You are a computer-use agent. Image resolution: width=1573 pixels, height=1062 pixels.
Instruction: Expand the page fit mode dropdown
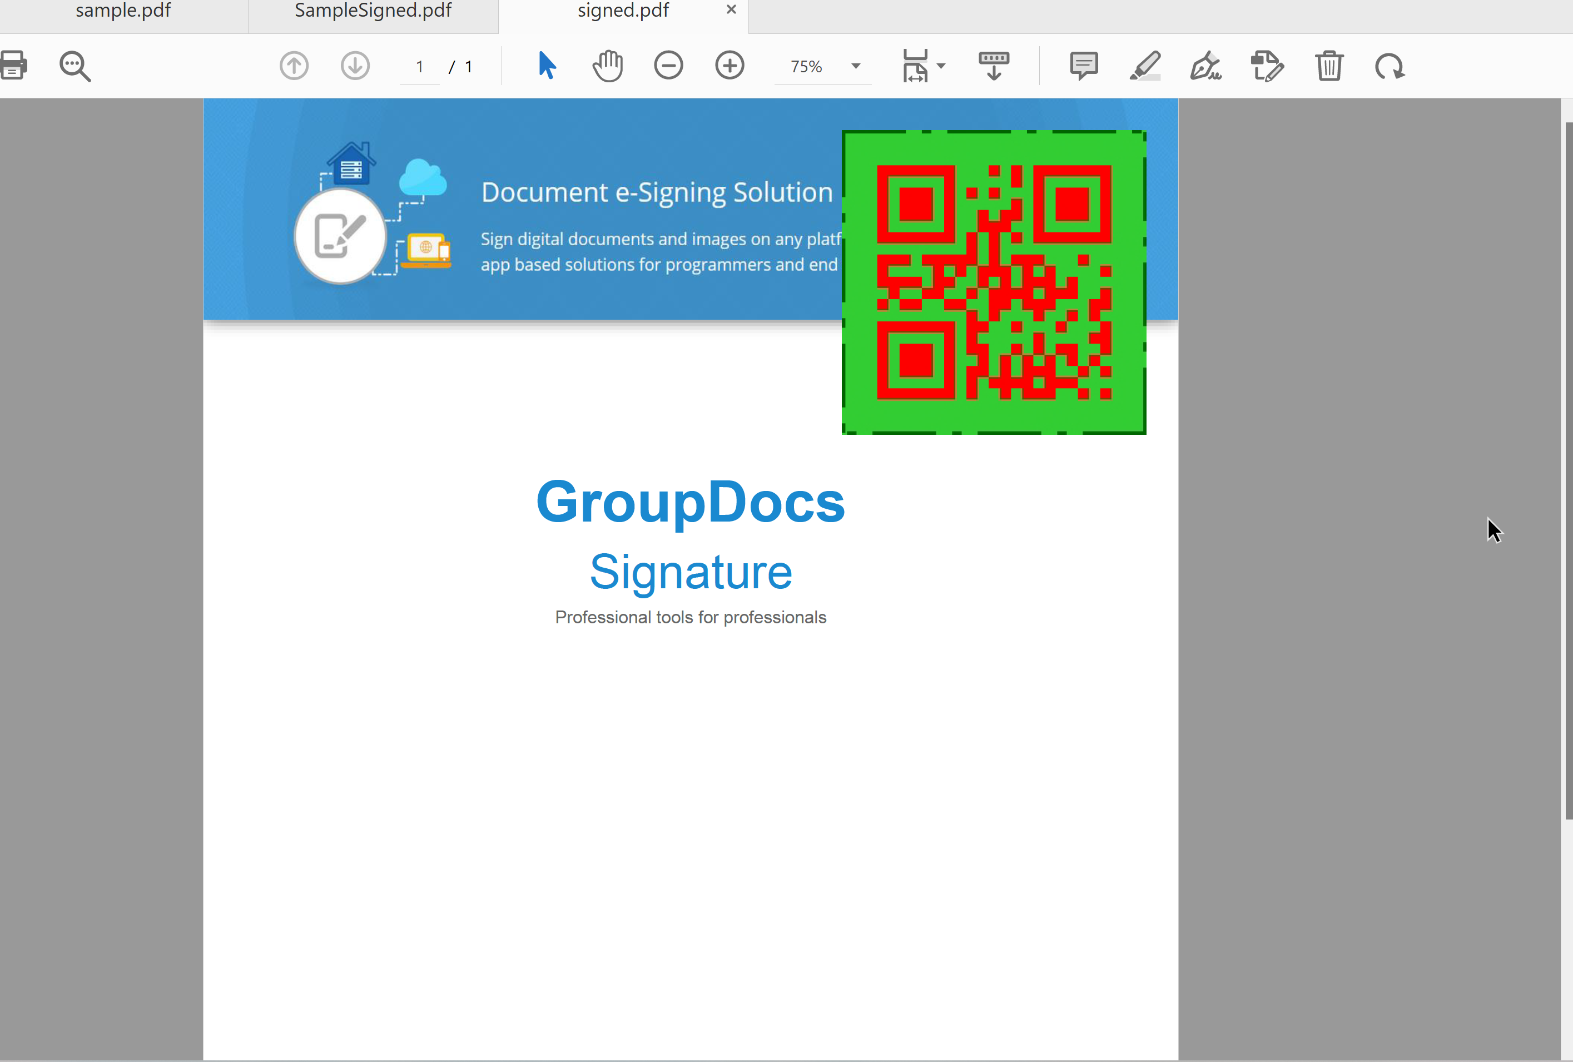point(941,66)
